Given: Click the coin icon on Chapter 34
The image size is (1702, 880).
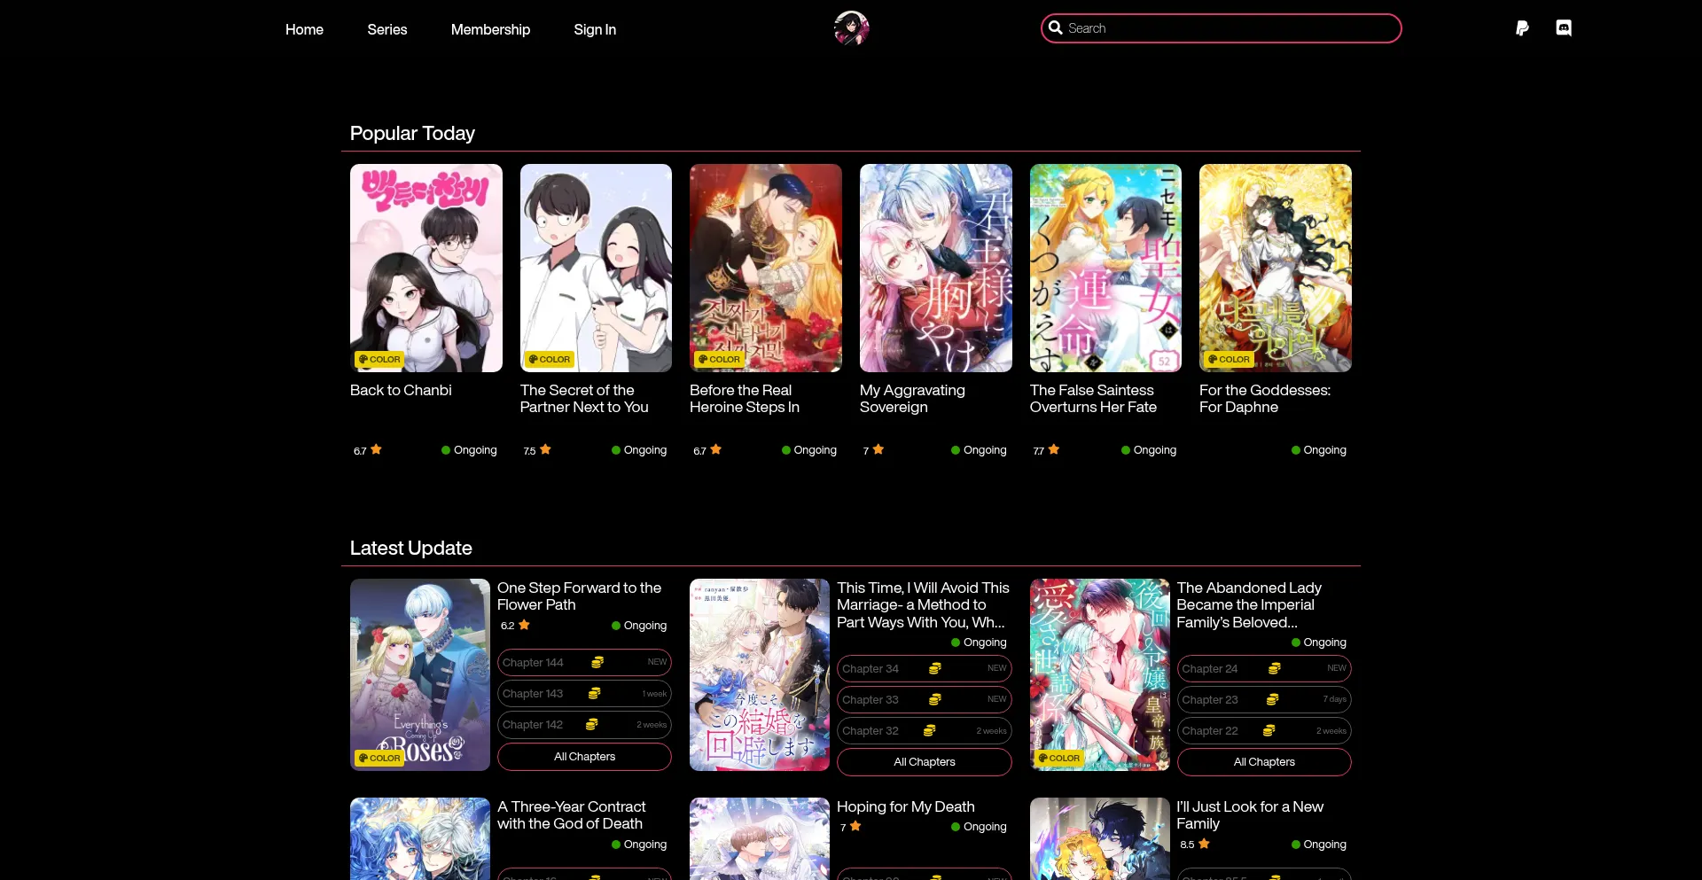Looking at the screenshot, I should coord(934,669).
